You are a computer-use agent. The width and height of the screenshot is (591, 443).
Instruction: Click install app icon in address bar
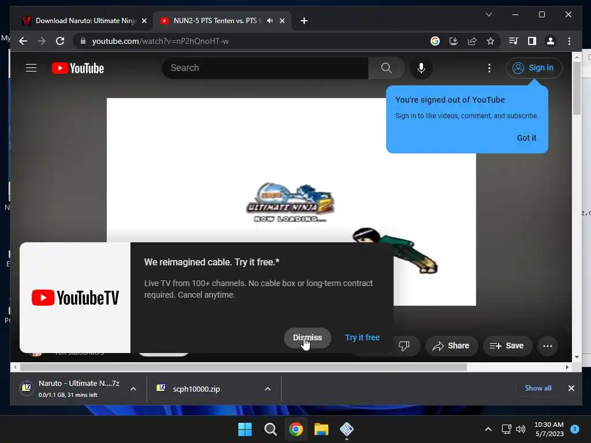point(454,41)
